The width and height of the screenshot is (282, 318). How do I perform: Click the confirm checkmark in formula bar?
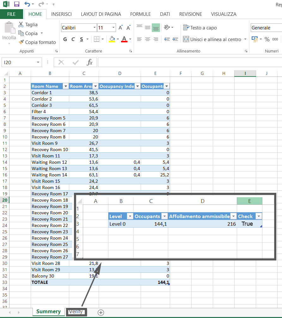pyautogui.click(x=76, y=62)
